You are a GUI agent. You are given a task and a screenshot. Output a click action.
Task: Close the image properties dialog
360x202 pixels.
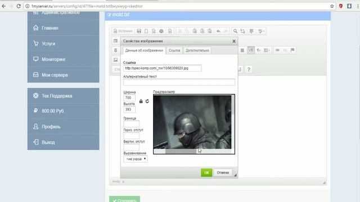234,41
